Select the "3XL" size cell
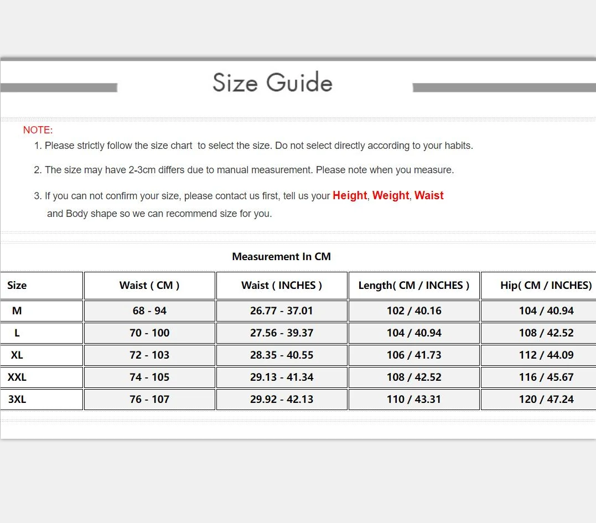The height and width of the screenshot is (523, 596). (42, 399)
